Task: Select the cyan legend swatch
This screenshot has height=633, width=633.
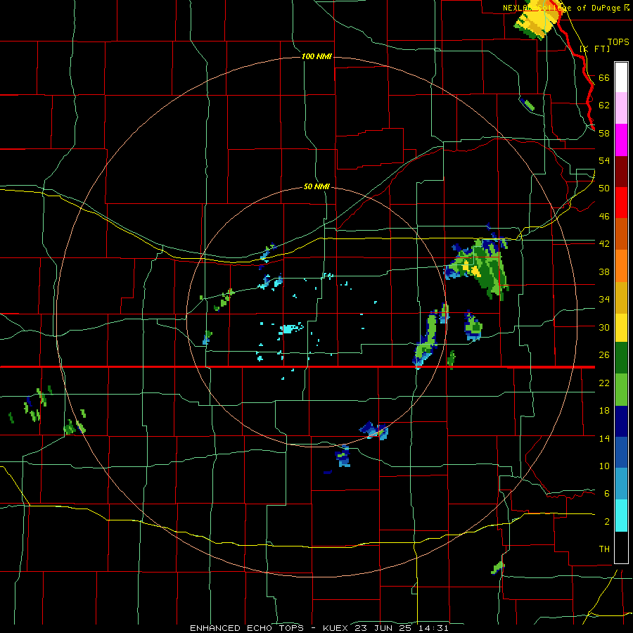Action: [621, 516]
